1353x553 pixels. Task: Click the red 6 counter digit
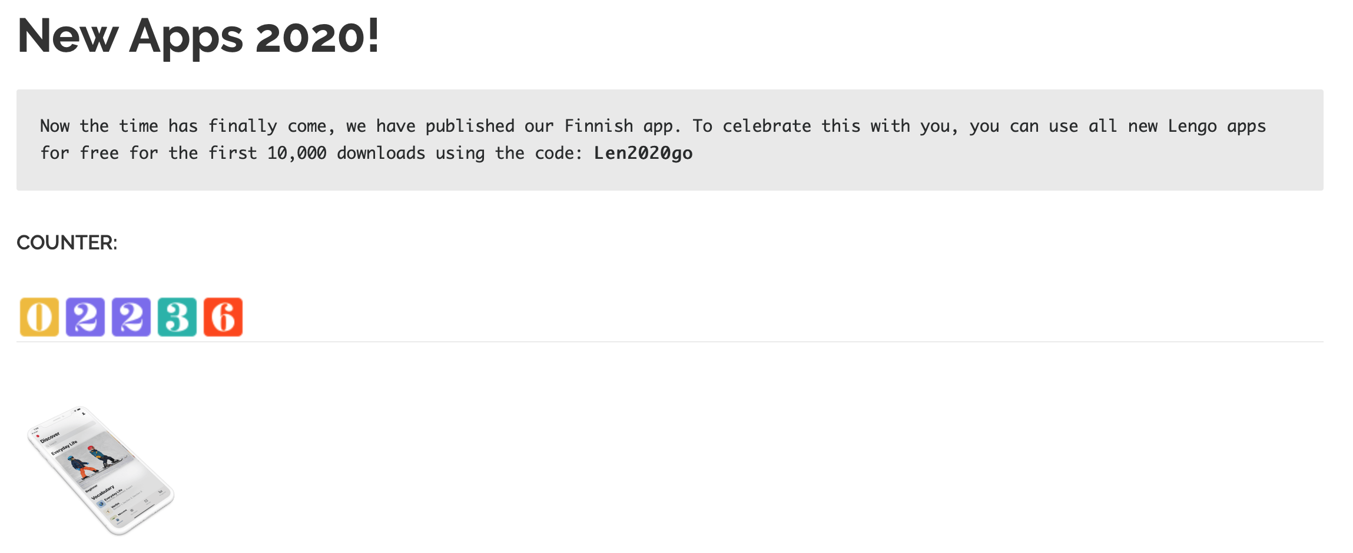(223, 317)
